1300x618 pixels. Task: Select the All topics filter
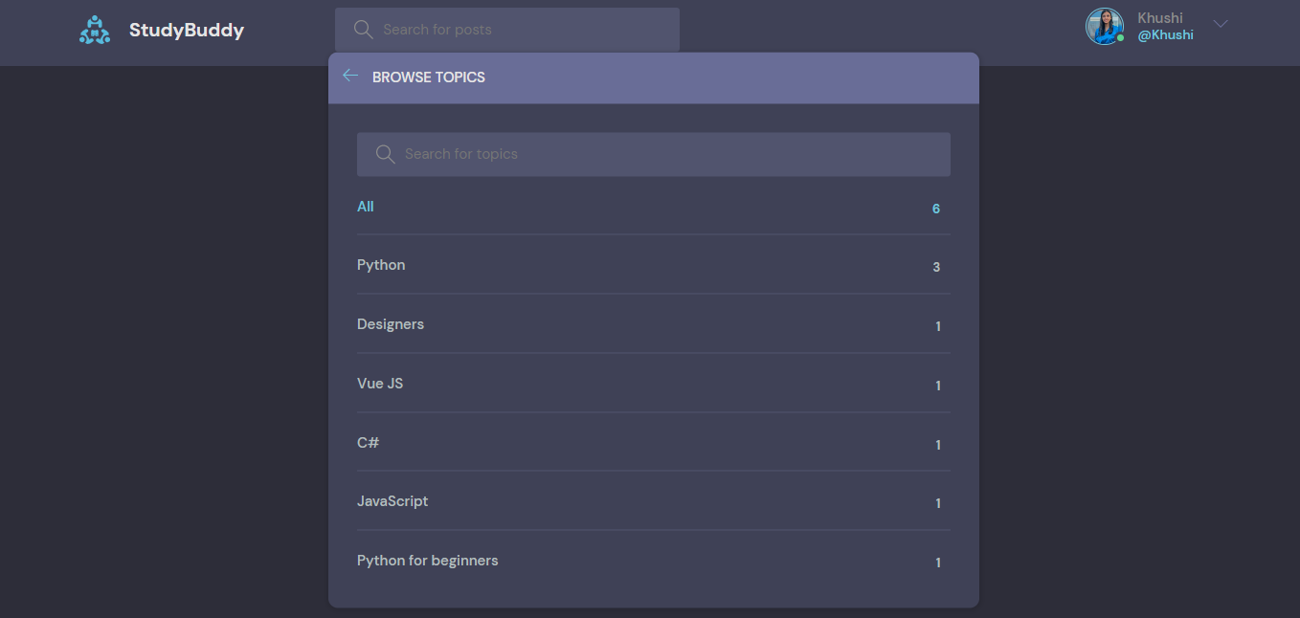click(x=366, y=206)
